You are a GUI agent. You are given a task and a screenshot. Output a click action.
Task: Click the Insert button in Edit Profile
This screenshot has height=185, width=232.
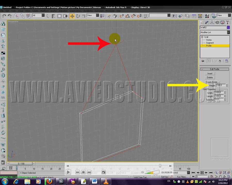(x=210, y=73)
